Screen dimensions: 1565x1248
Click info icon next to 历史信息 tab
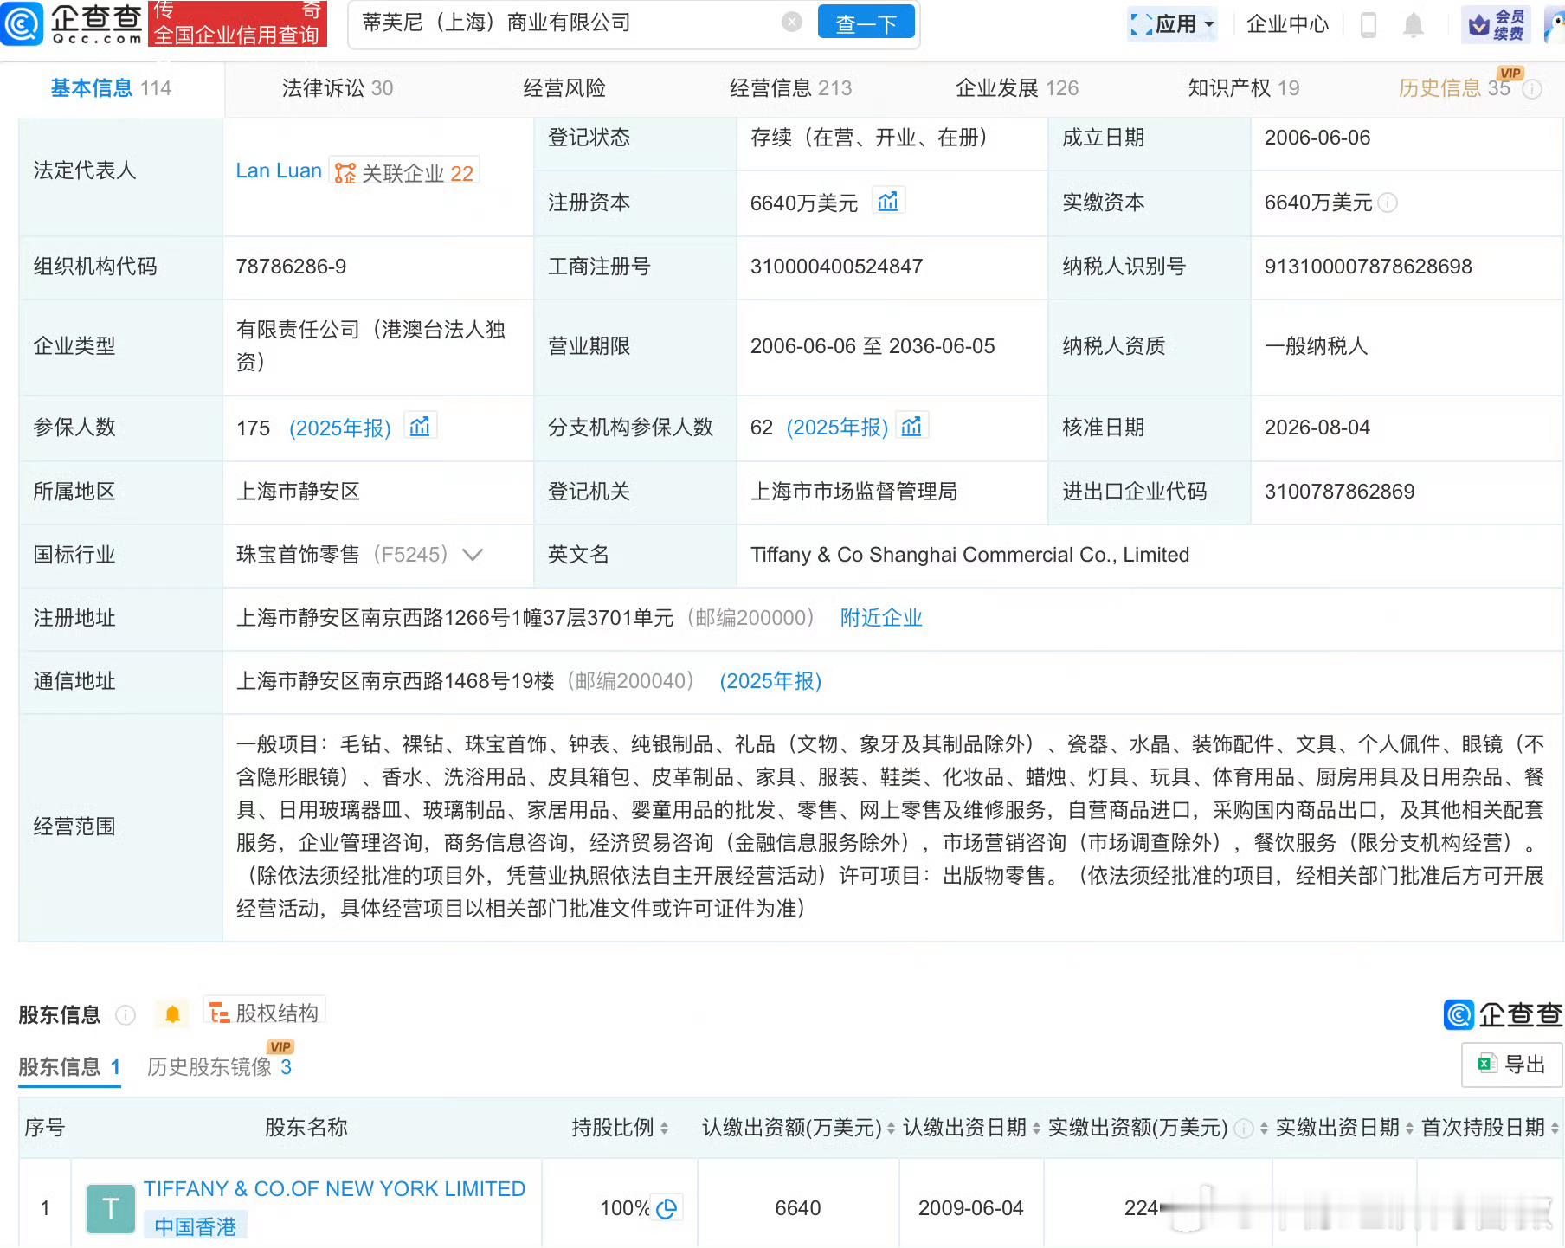(x=1532, y=89)
